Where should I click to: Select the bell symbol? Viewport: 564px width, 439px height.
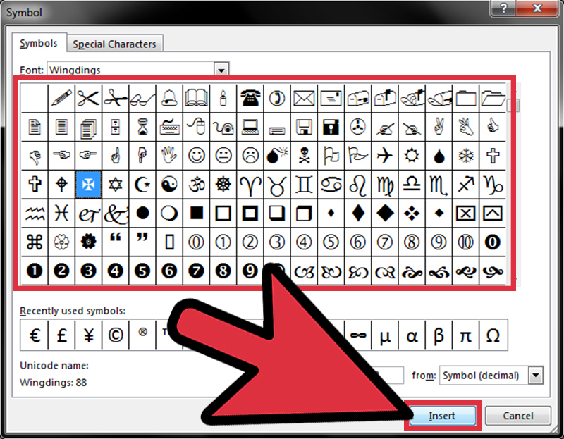pos(169,98)
